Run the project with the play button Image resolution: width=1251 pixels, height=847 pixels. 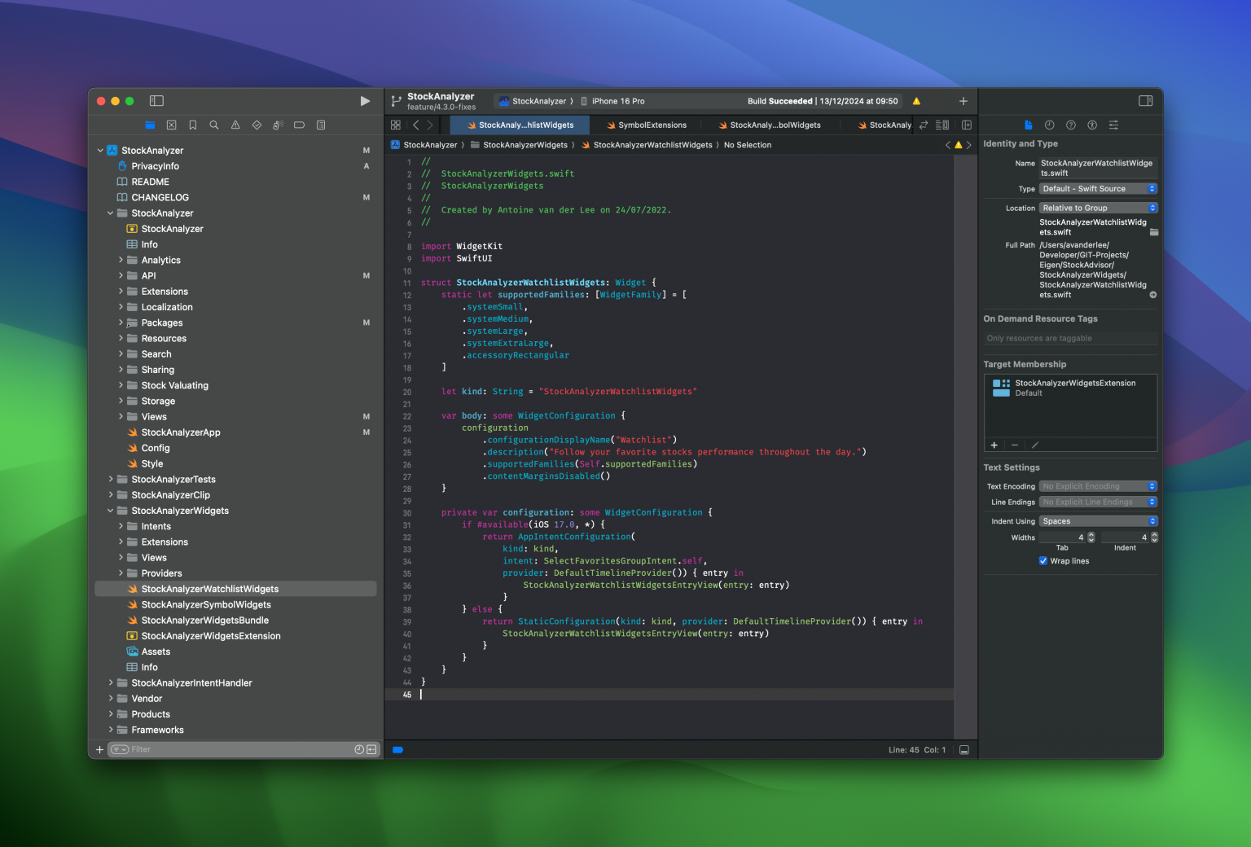point(365,101)
